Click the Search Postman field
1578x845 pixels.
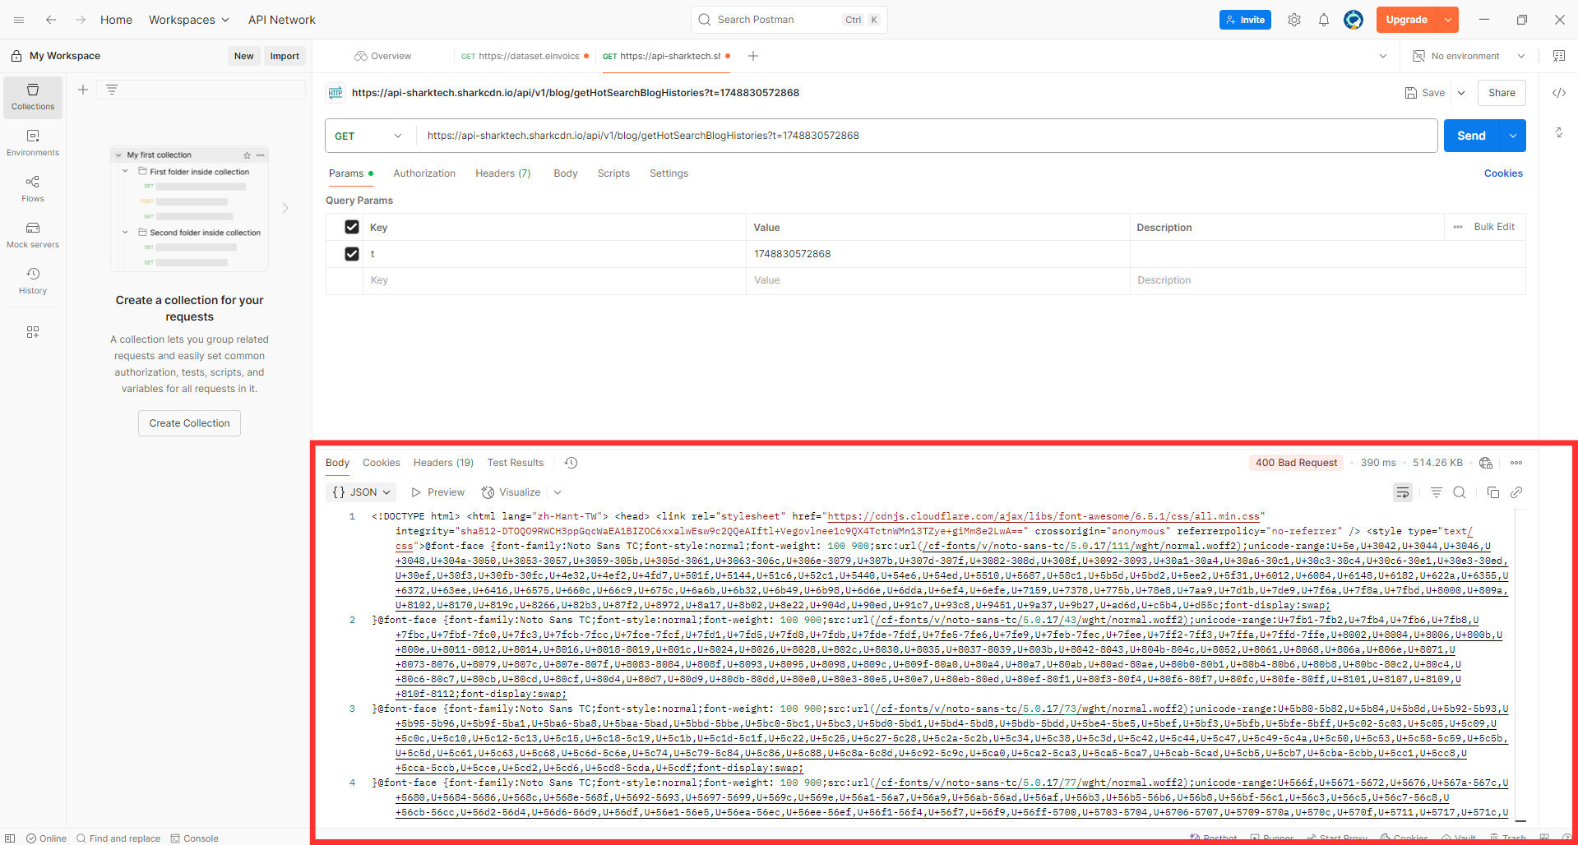coord(789,20)
